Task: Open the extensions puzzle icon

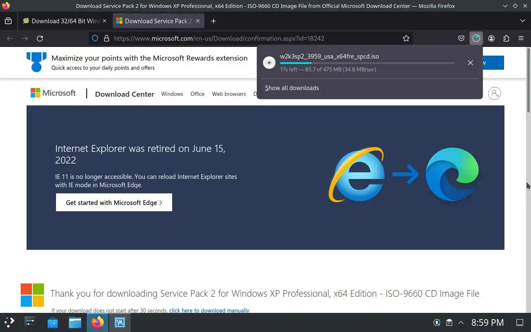Action: [506, 38]
